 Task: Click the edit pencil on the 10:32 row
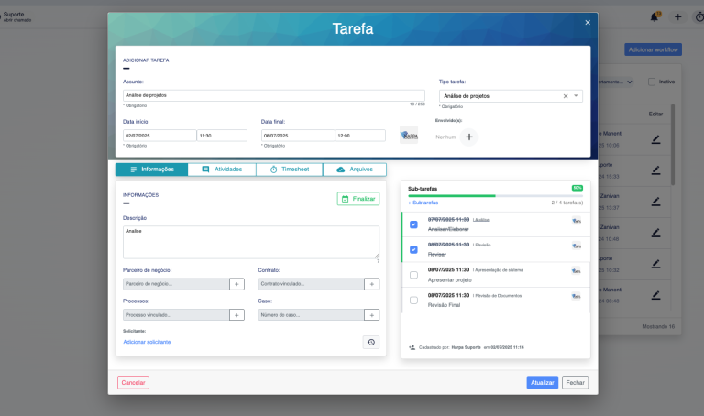coord(656,264)
